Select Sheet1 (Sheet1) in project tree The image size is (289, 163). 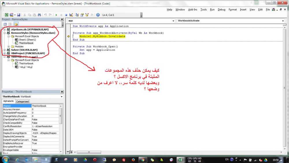click(x=27, y=40)
